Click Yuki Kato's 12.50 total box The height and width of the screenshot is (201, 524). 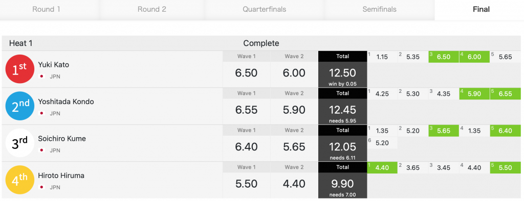[x=342, y=69]
